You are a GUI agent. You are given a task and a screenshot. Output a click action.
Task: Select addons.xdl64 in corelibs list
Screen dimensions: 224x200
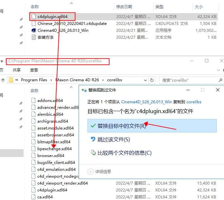coord(50,101)
